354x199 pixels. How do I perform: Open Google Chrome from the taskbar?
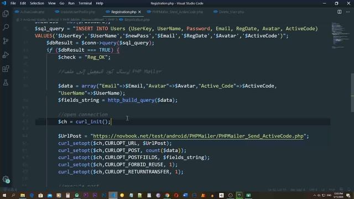[x=167, y=195]
